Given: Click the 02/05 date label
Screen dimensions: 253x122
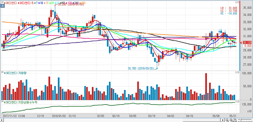Looking at the screenshot, I should point(101,116).
